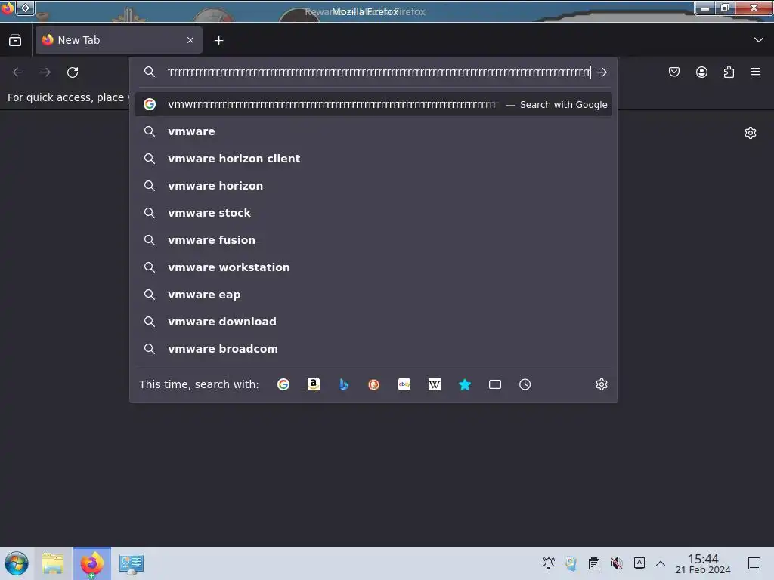This screenshot has height=580, width=774.
Task: Select the New Tab tab
Action: coord(119,40)
